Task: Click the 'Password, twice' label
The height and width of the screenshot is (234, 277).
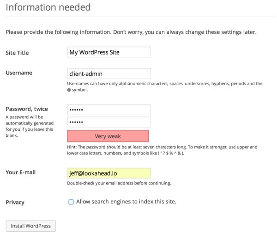Action: (x=27, y=109)
